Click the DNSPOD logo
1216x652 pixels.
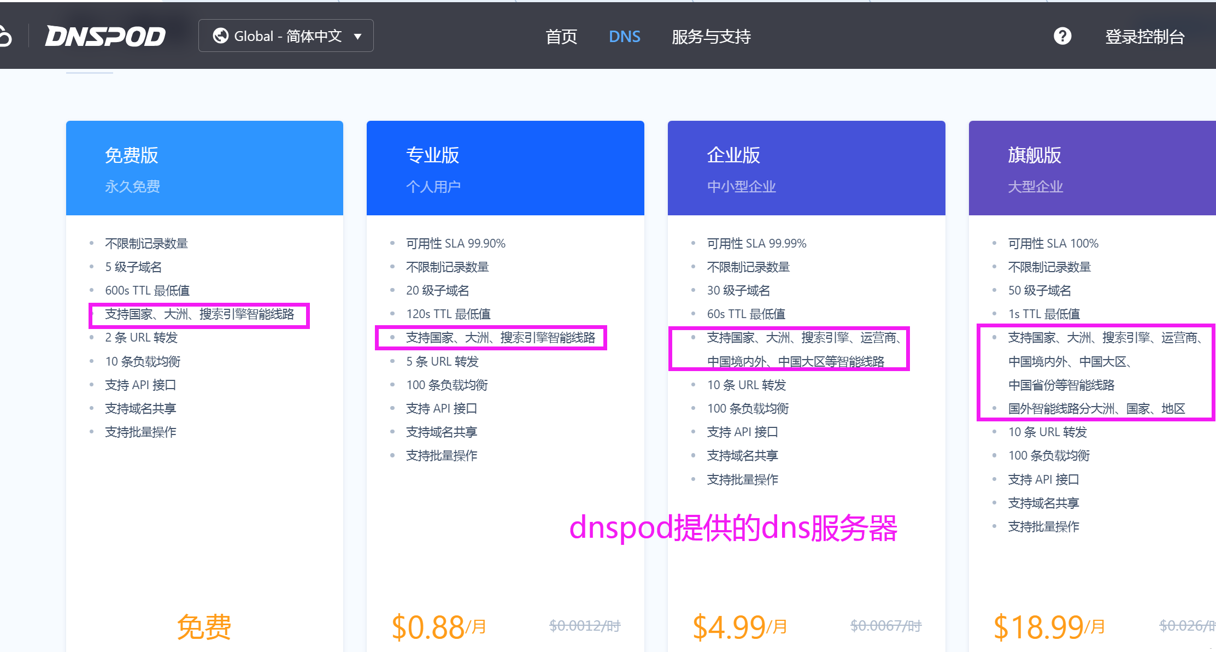[105, 36]
